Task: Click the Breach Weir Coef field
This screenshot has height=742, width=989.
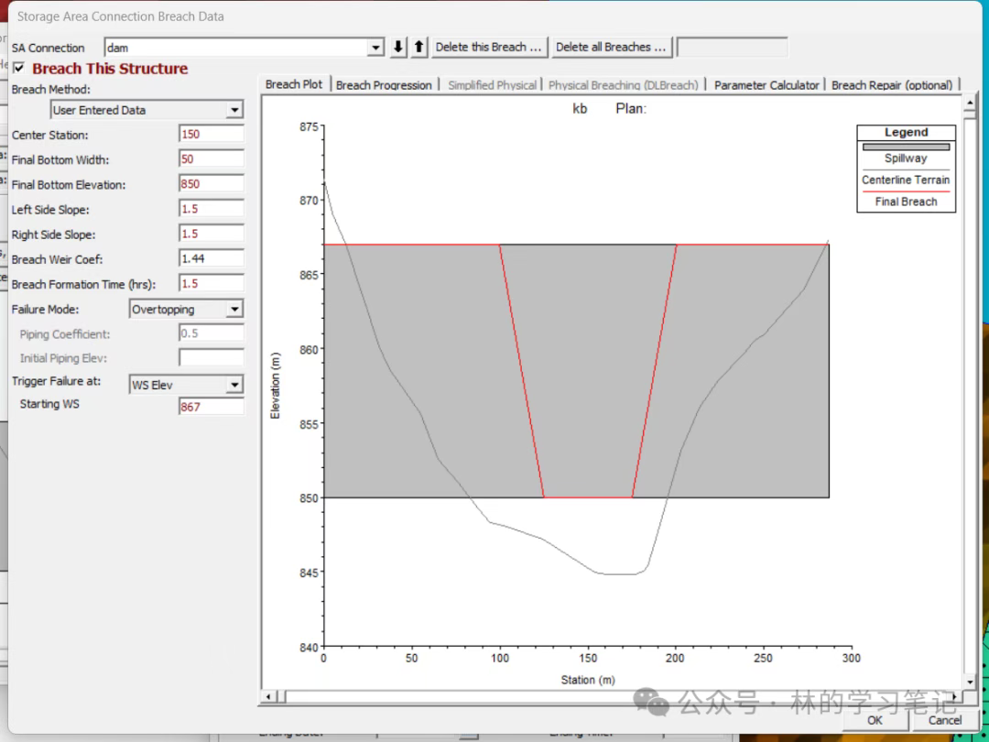Action: click(211, 259)
